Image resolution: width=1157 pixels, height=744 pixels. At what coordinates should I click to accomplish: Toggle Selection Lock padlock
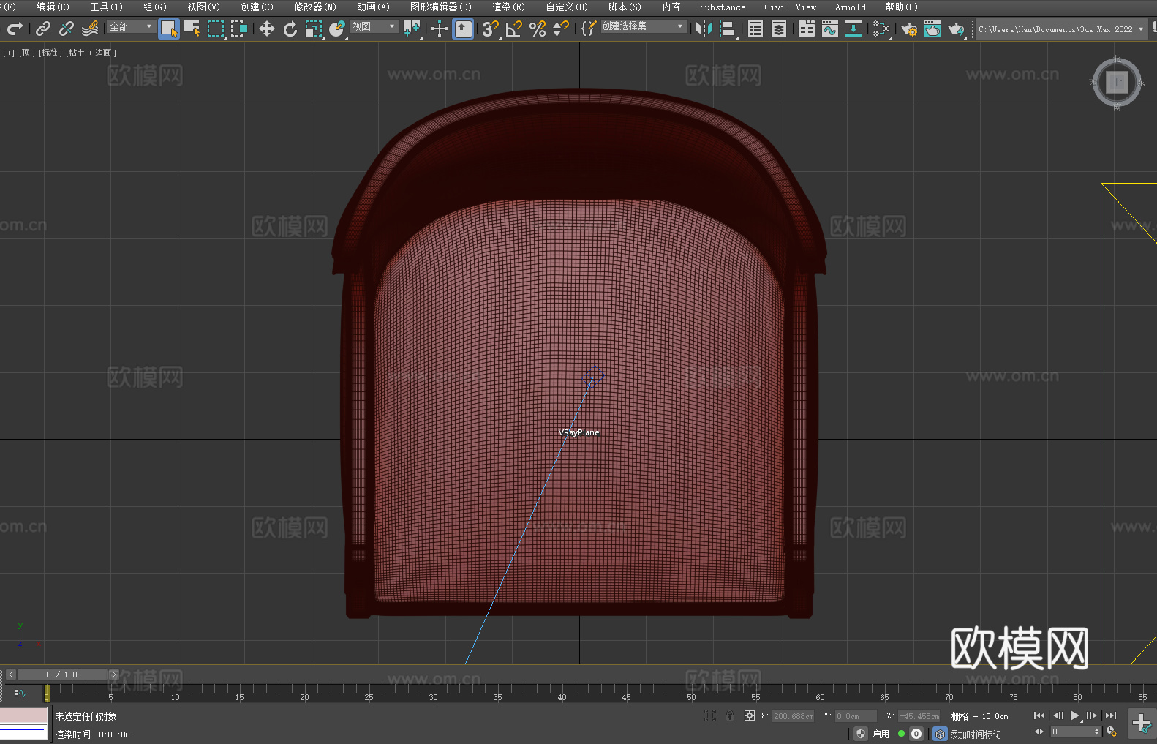[x=730, y=715]
